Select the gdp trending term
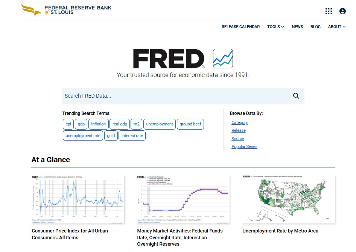Image resolution: width=356 pixels, height=252 pixels. tap(81, 124)
